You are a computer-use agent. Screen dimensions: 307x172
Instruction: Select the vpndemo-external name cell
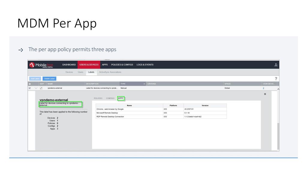[x=55, y=88]
